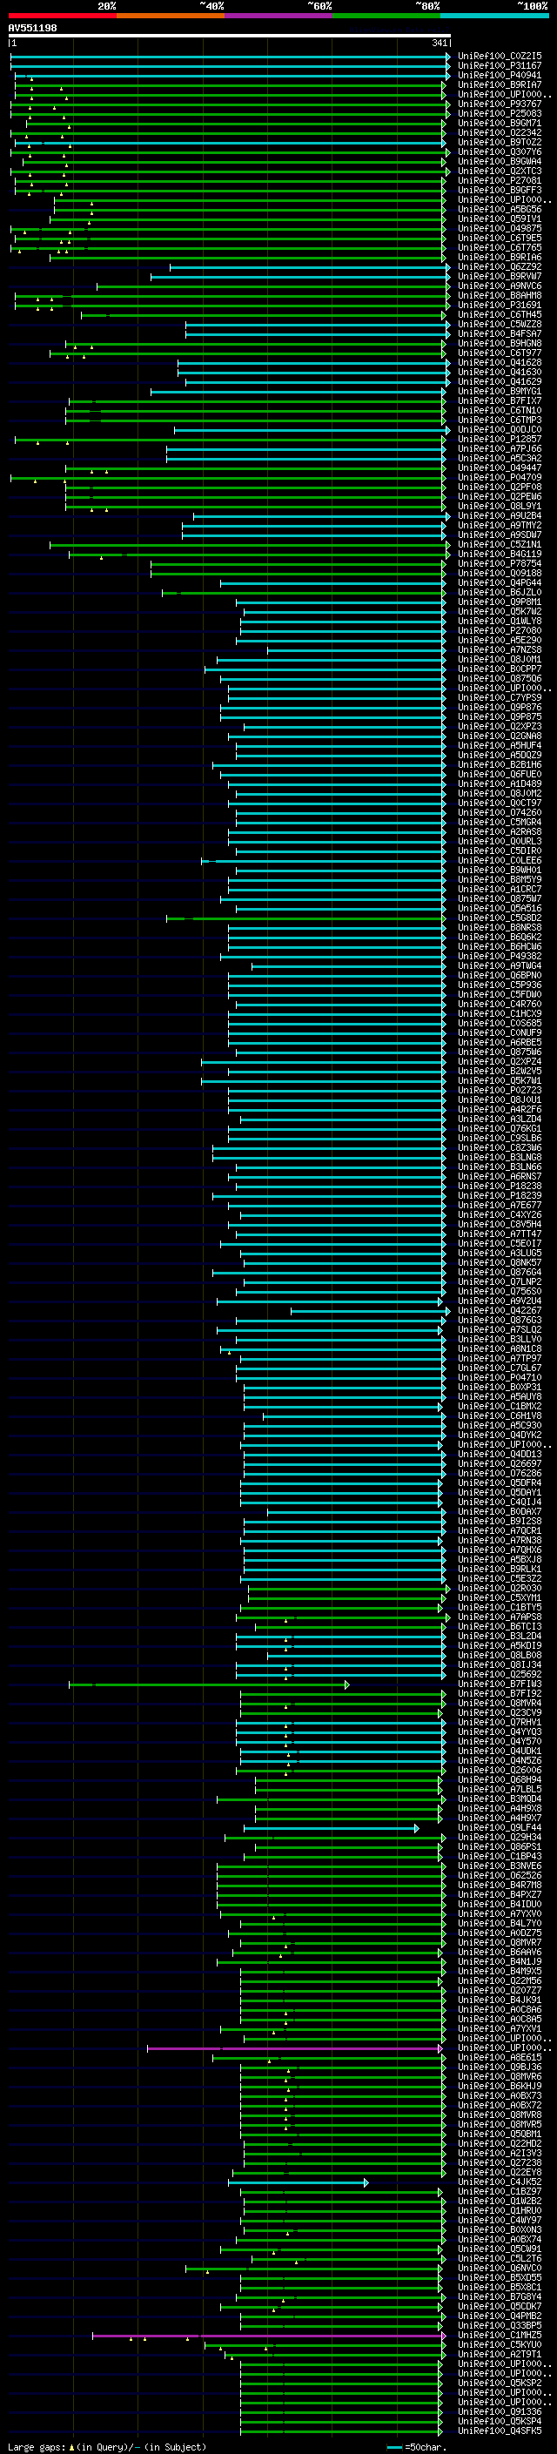Click the red 20% identity color segment
Viewport: 557px width, 2454px height.
point(62,16)
